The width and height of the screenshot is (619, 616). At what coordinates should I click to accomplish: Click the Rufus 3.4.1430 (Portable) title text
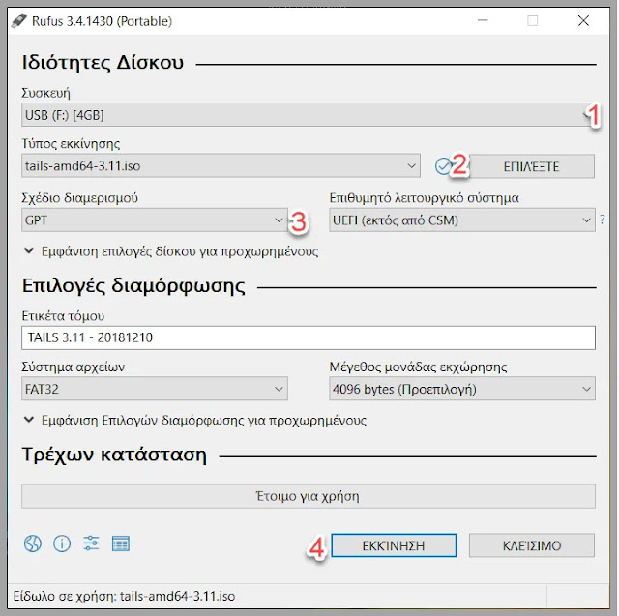[x=102, y=21]
